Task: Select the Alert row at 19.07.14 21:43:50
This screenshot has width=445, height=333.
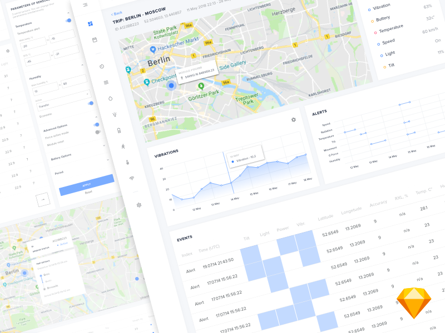Action: (x=210, y=265)
